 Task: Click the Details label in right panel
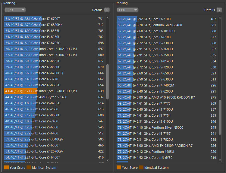[x=209, y=10]
